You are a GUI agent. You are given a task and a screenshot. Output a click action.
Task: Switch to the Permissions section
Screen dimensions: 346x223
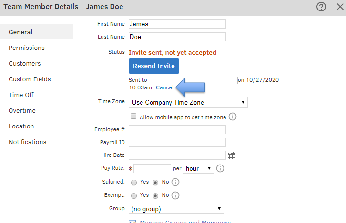point(27,48)
